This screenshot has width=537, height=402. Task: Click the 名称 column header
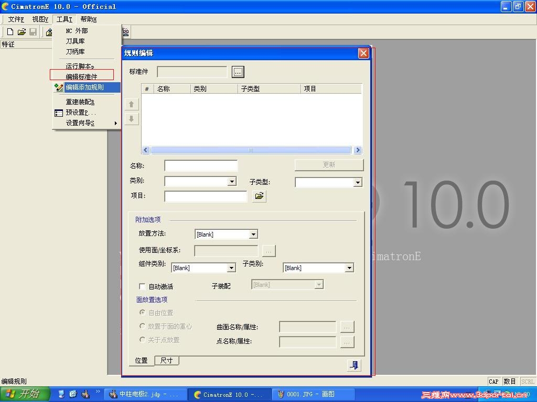[x=172, y=89]
